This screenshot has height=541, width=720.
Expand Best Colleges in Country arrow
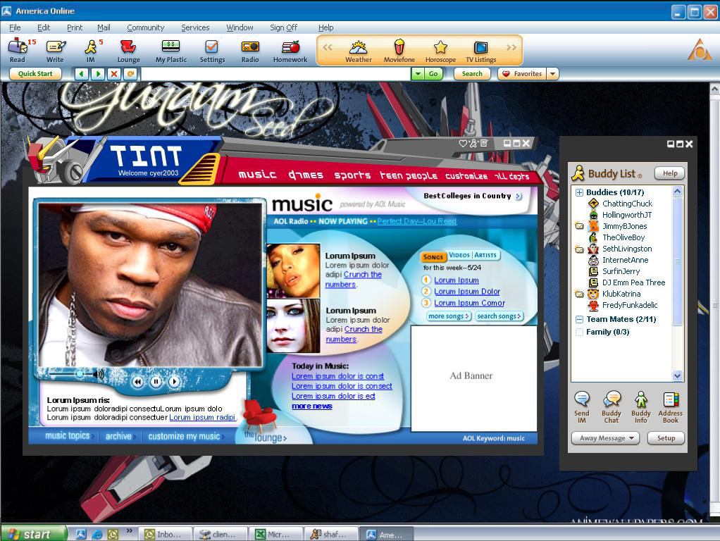click(x=519, y=196)
